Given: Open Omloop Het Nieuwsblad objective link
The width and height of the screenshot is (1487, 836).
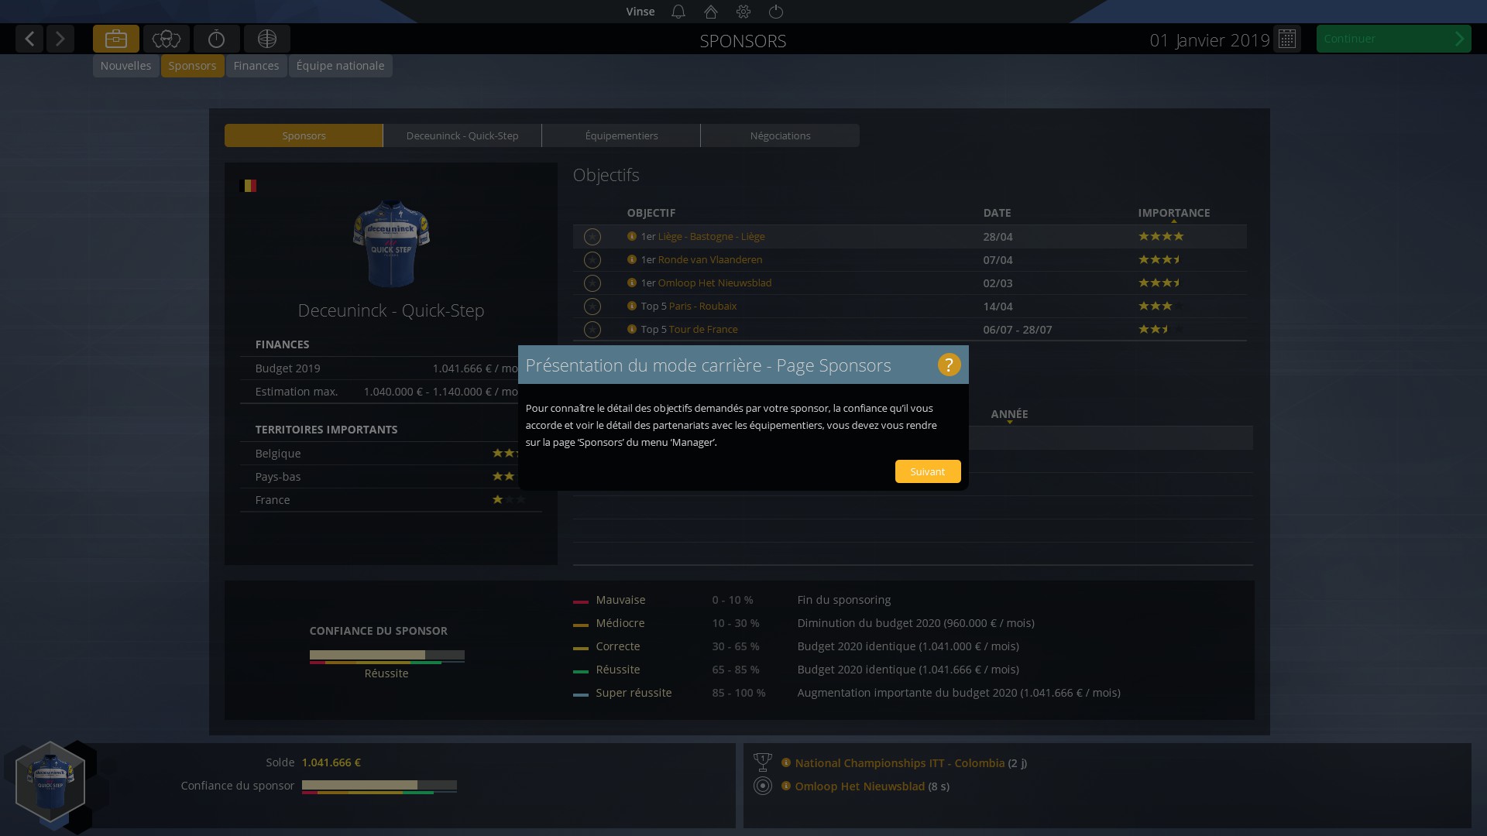Looking at the screenshot, I should (715, 283).
